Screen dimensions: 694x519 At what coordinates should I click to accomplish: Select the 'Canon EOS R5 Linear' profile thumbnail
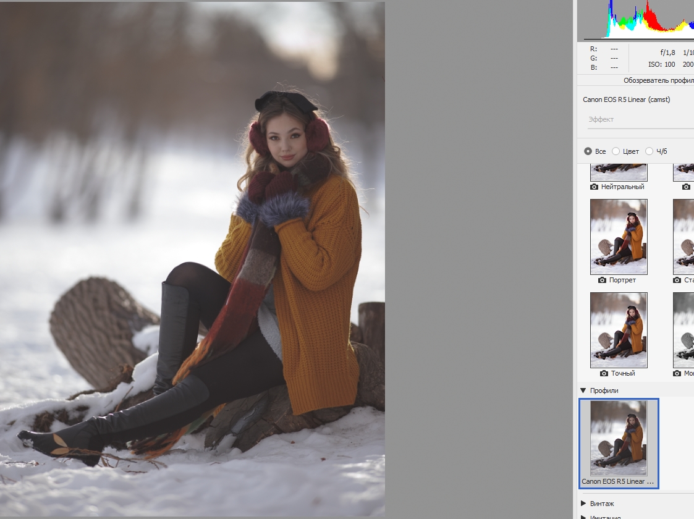(x=619, y=438)
